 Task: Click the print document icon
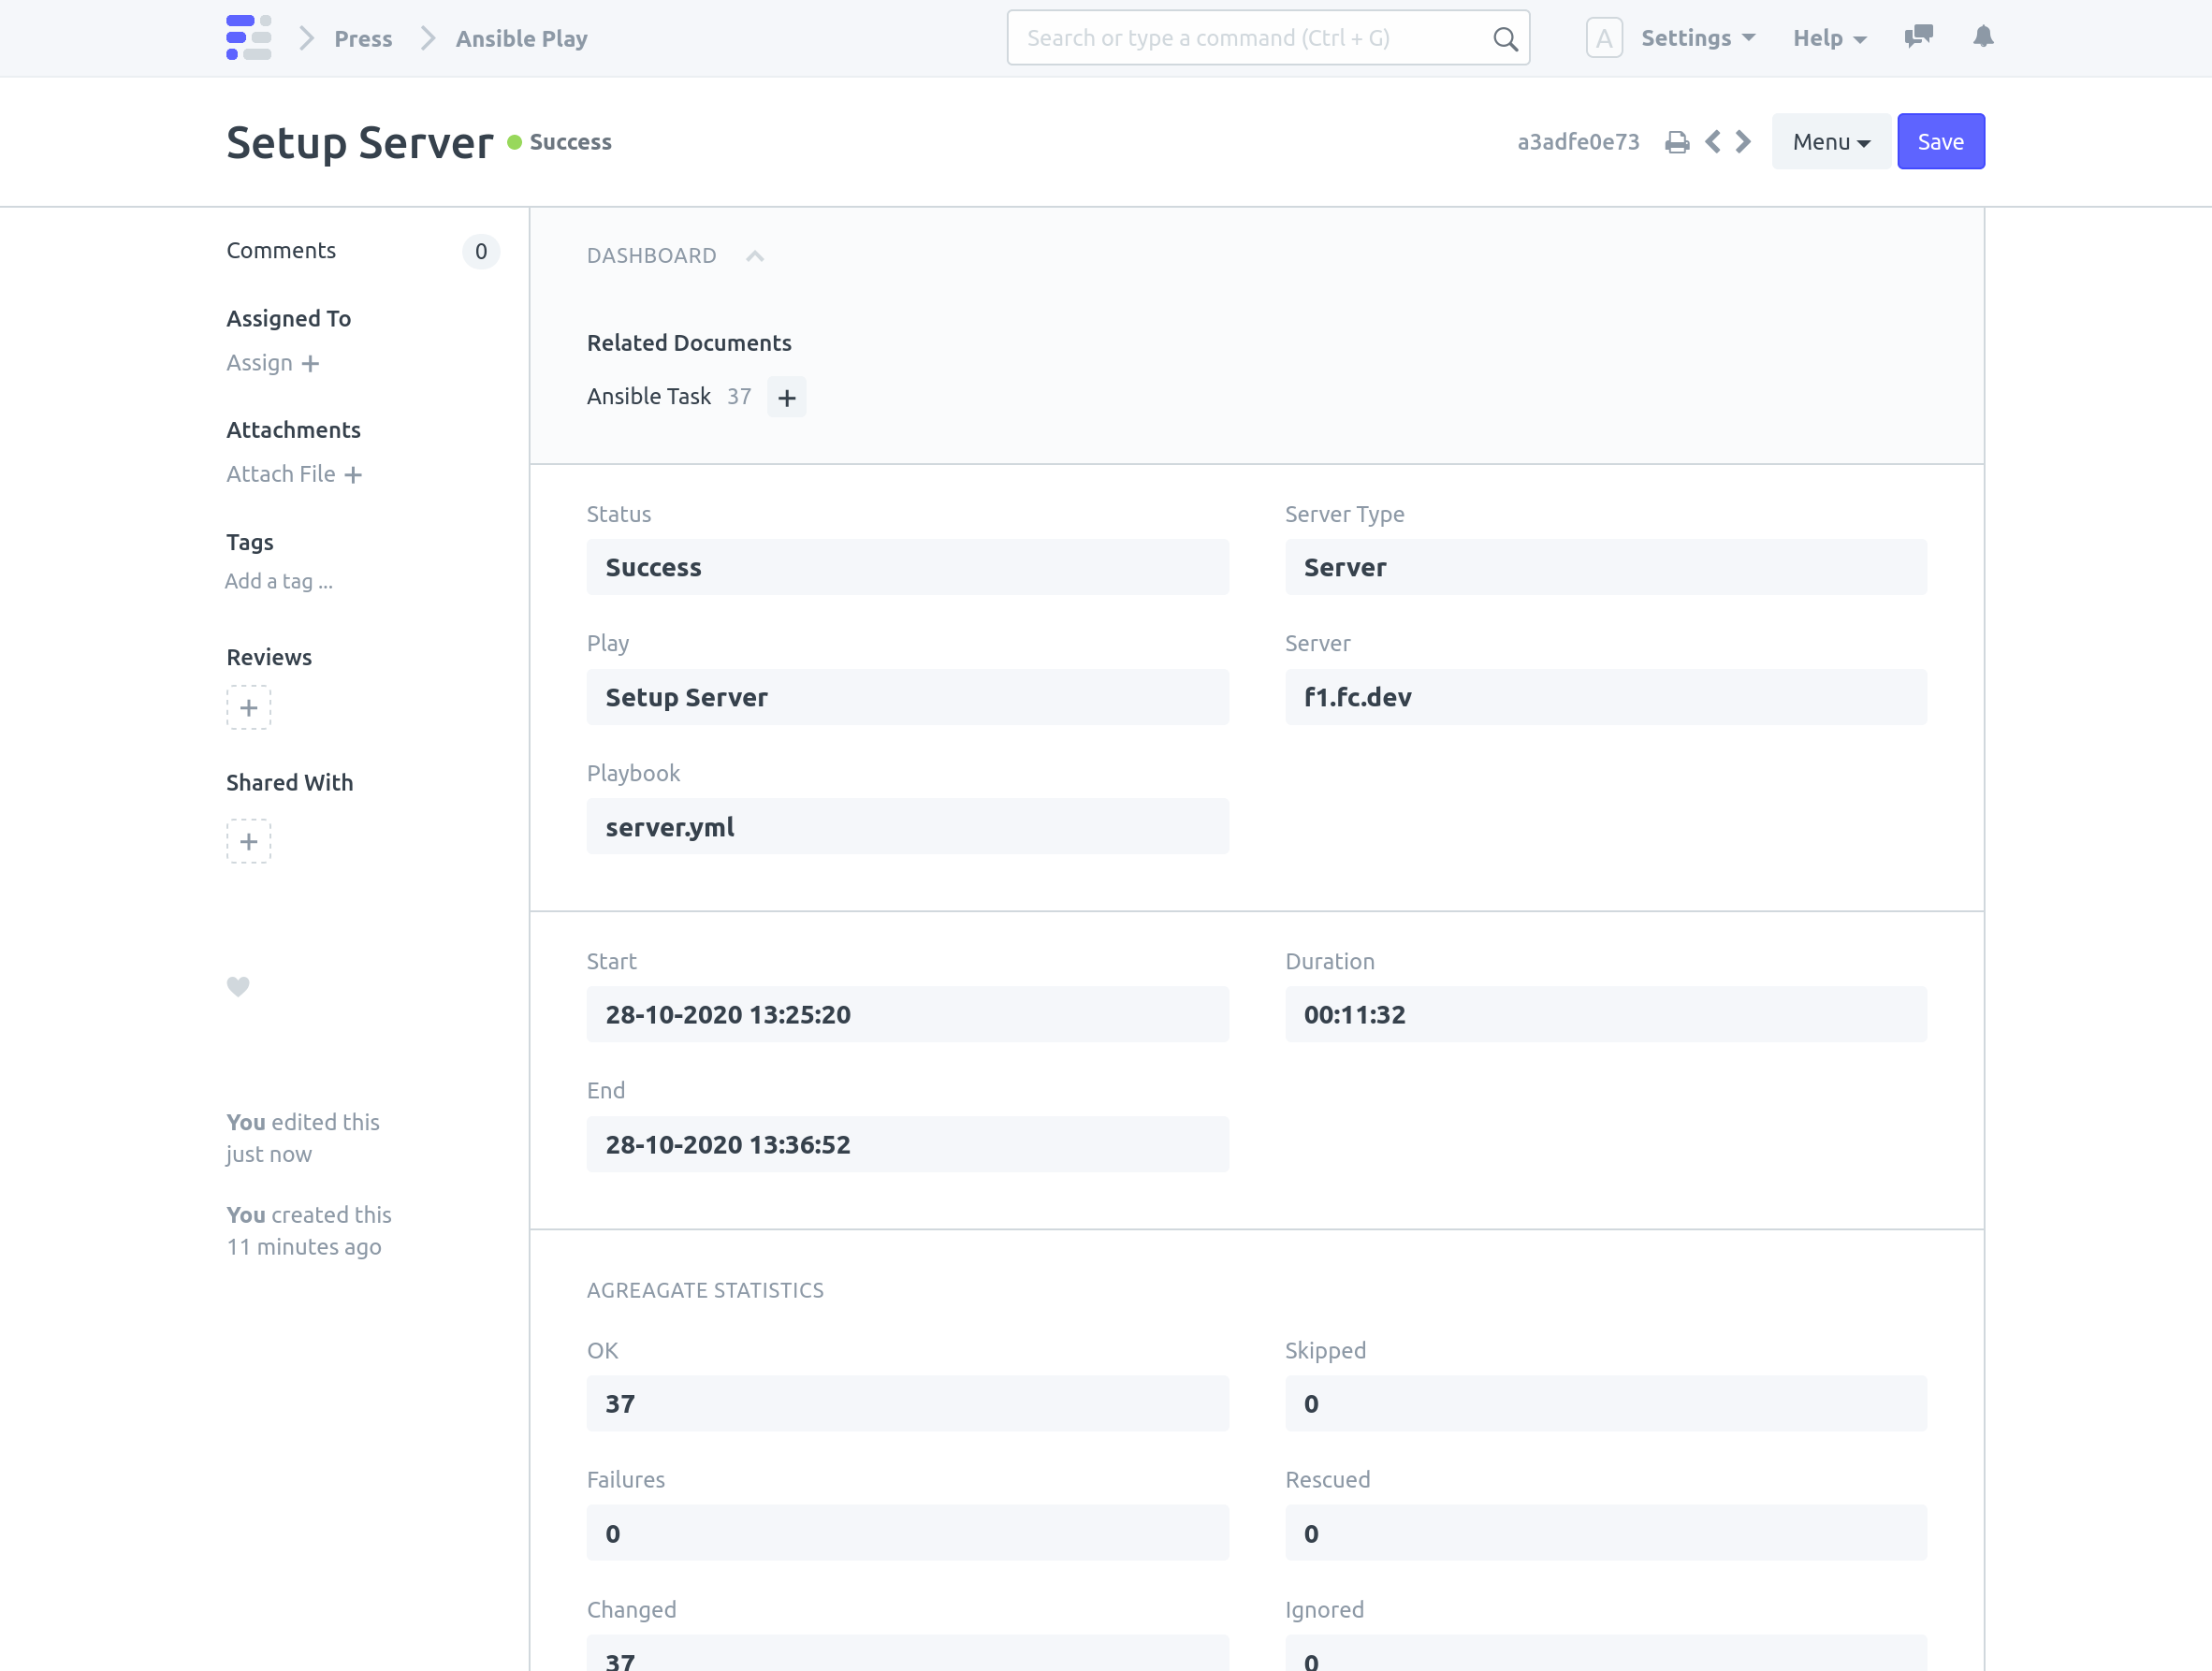pos(1677,142)
